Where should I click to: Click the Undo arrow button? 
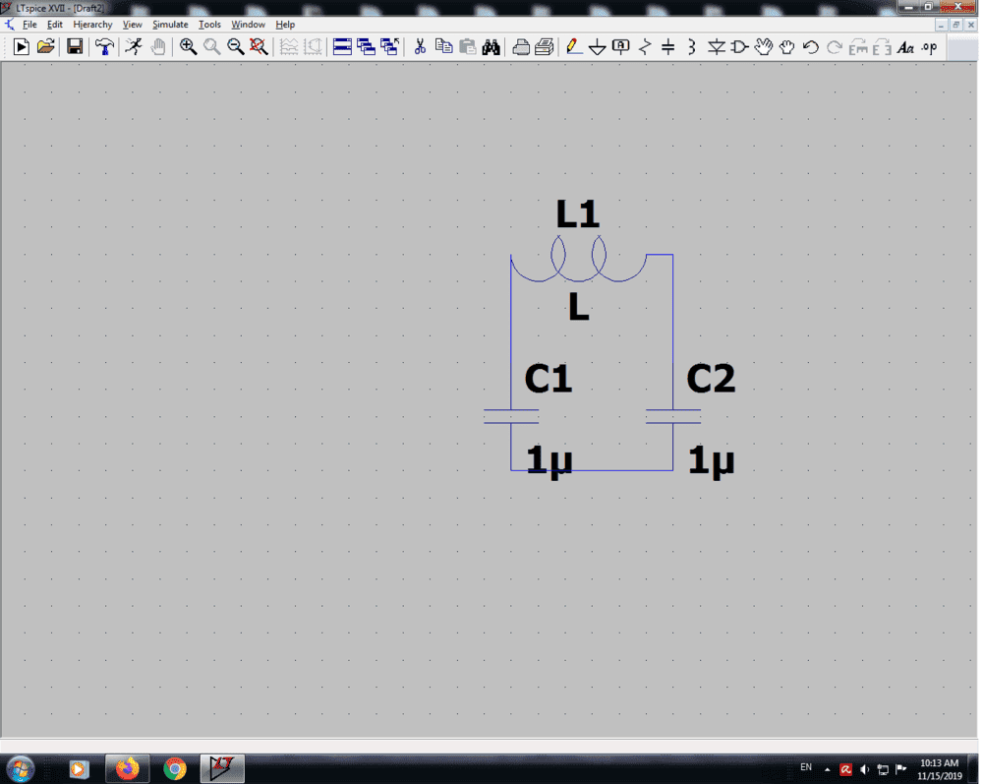[810, 46]
